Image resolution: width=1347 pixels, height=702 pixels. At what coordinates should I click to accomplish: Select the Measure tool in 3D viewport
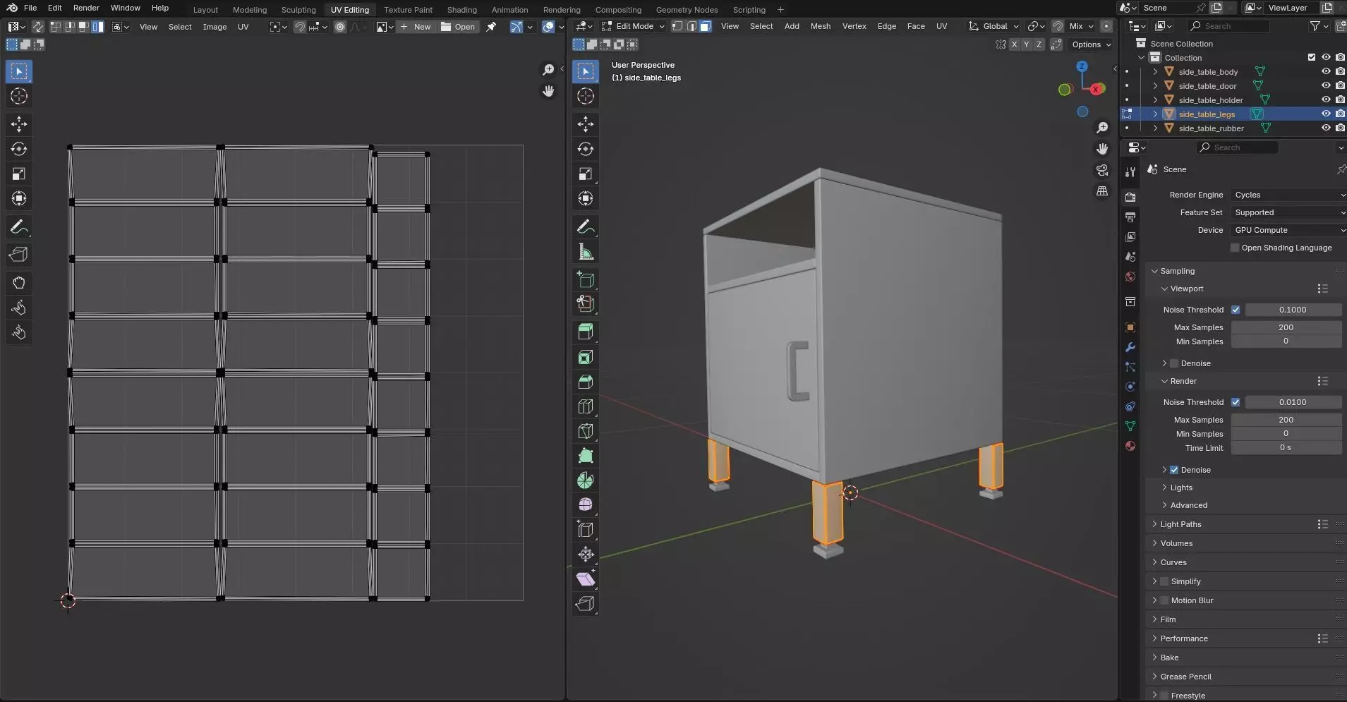coord(586,252)
